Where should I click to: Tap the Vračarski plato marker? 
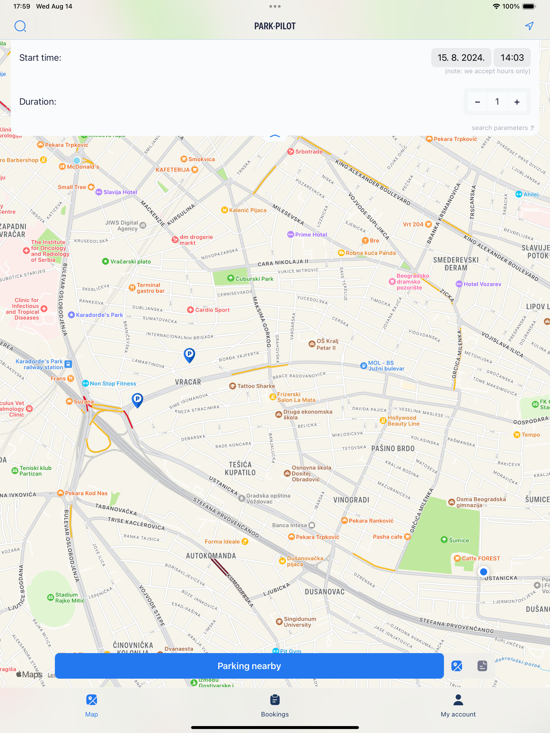(105, 261)
